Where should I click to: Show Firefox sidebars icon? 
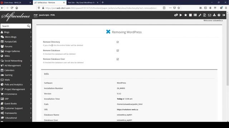(205, 8)
